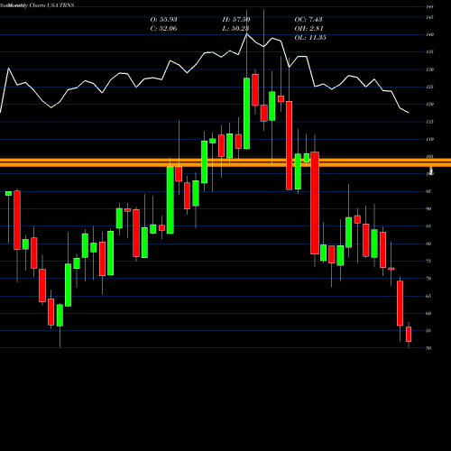This screenshot has height=451, width=451.
Task: Select the 95 price axis label
Action: point(428,191)
